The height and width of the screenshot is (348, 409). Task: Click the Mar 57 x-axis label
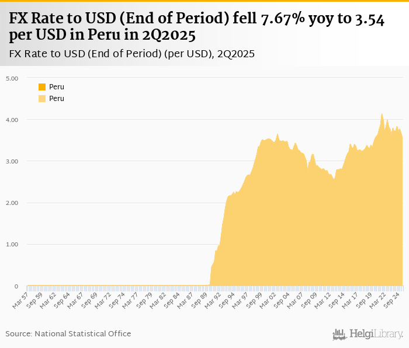pos(22,300)
